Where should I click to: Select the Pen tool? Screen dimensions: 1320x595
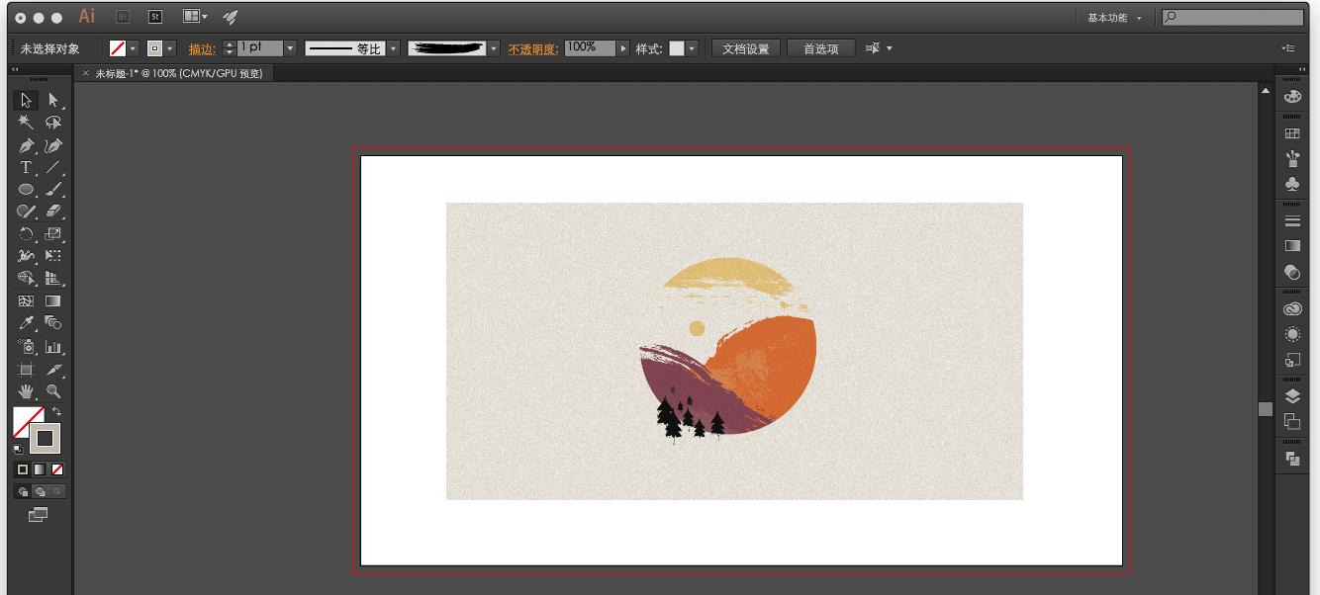(x=25, y=144)
